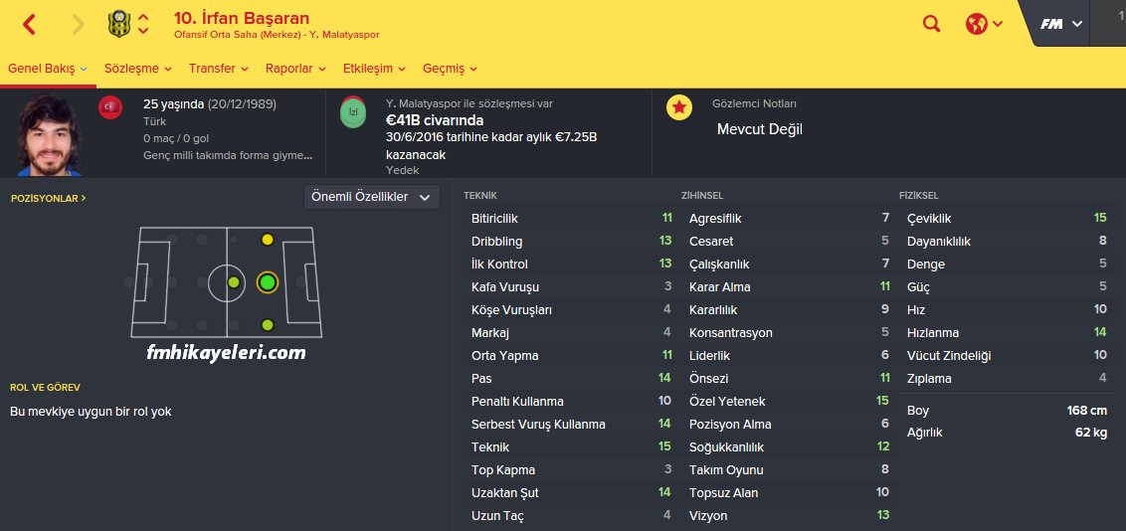Click the Y. Malatyaspor club badge
The image size is (1126, 531).
117,25
